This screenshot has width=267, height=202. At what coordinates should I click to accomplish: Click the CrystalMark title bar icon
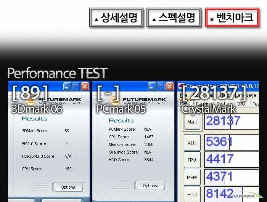[182, 87]
